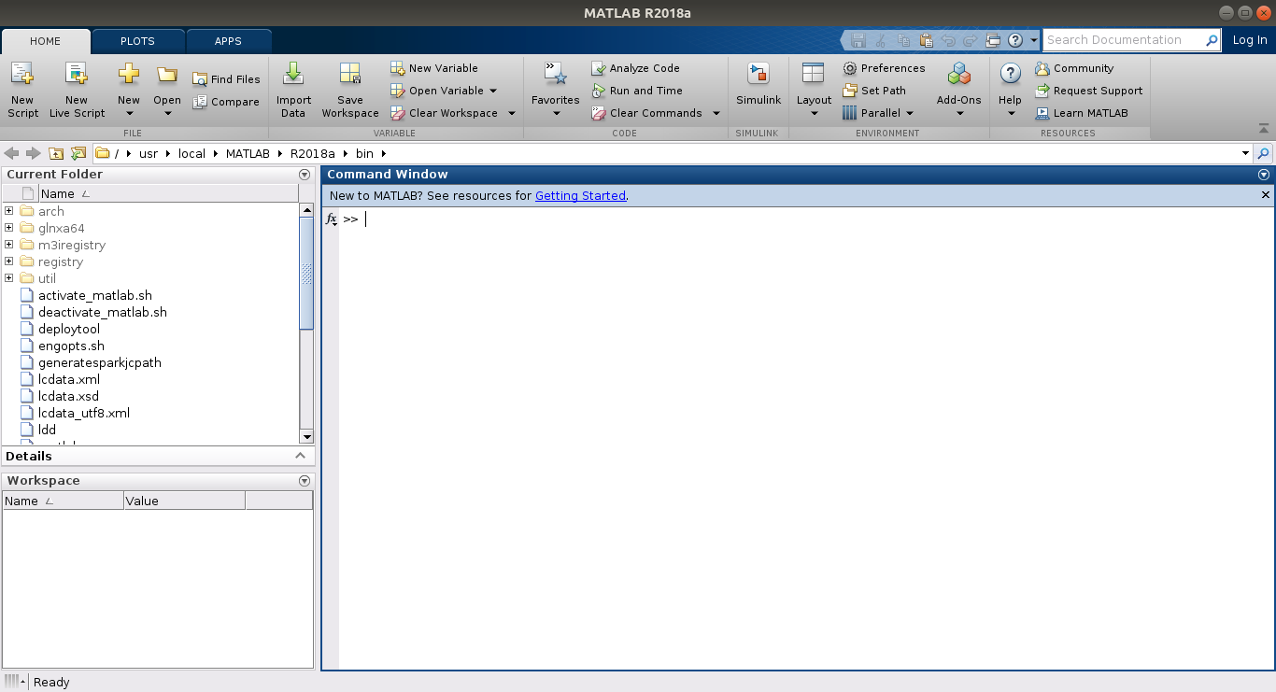Minimize the toolstrip with collapse arrow
The height and width of the screenshot is (692, 1276).
click(1264, 128)
